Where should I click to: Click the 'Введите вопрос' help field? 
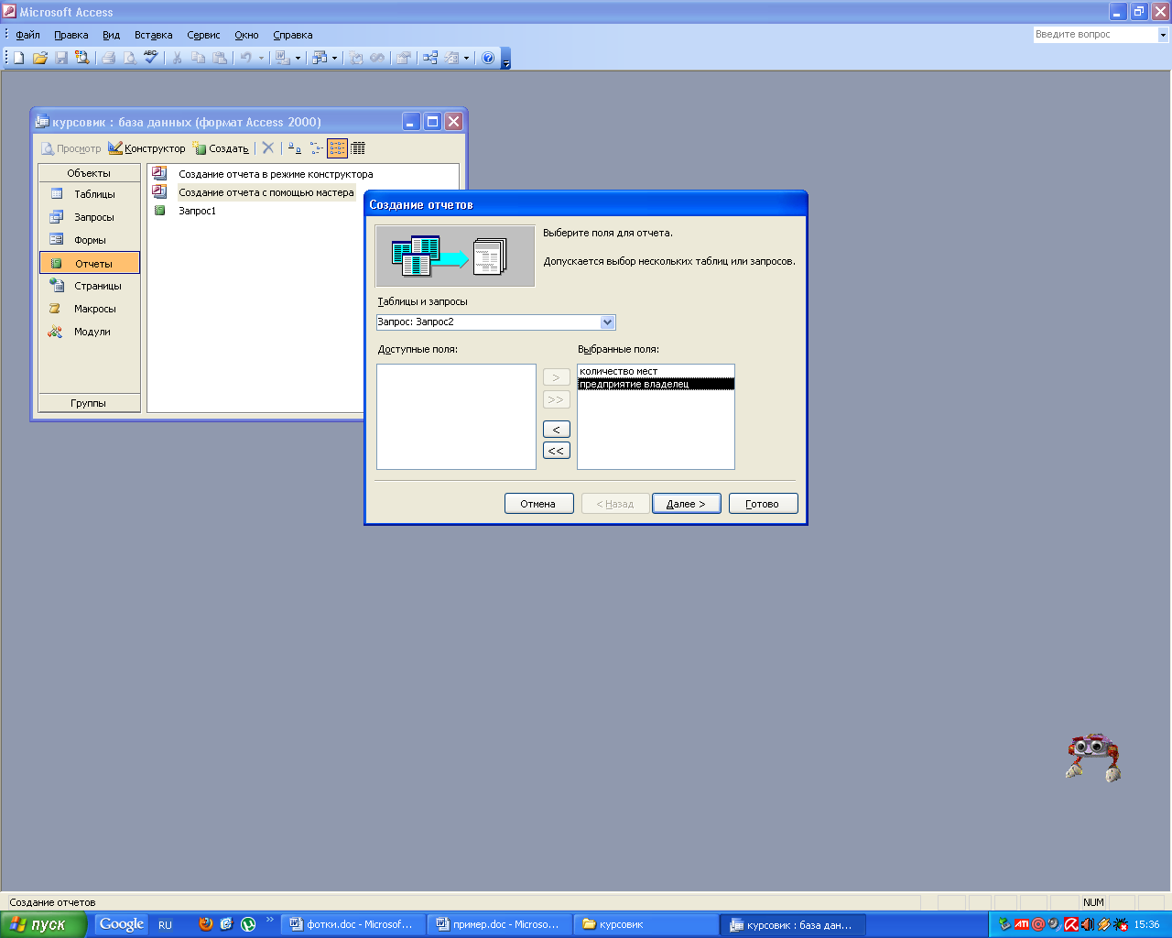[x=1095, y=35]
